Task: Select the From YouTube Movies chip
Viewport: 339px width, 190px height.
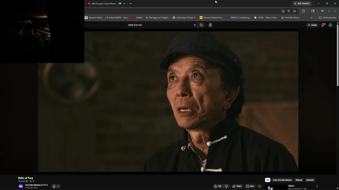Action: point(282,180)
